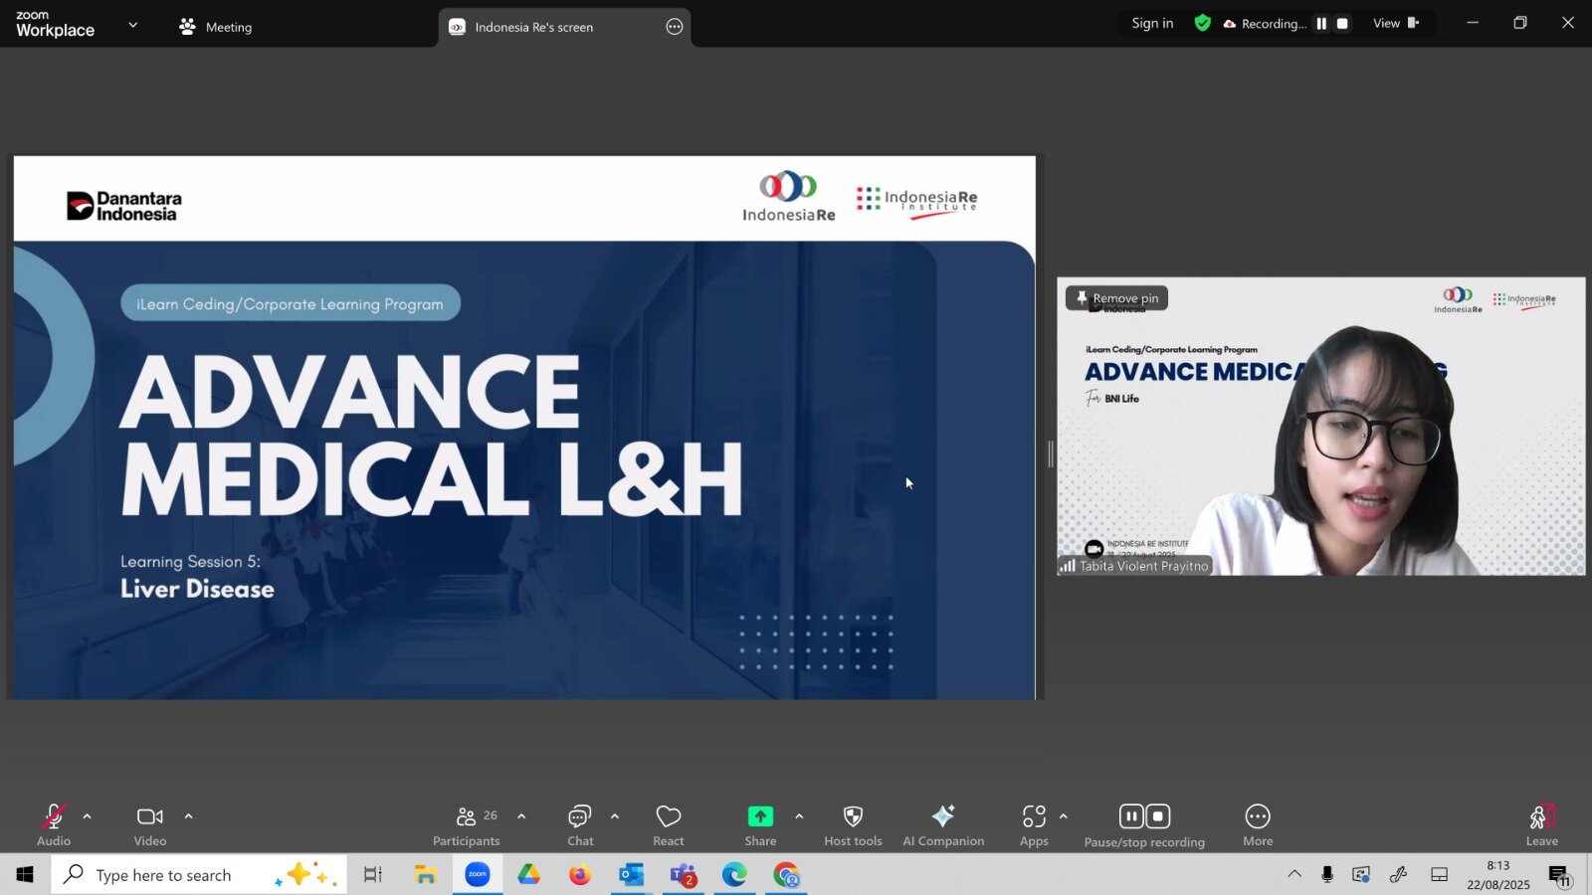Toggle the Video camera
1592x895 pixels.
pos(150,825)
